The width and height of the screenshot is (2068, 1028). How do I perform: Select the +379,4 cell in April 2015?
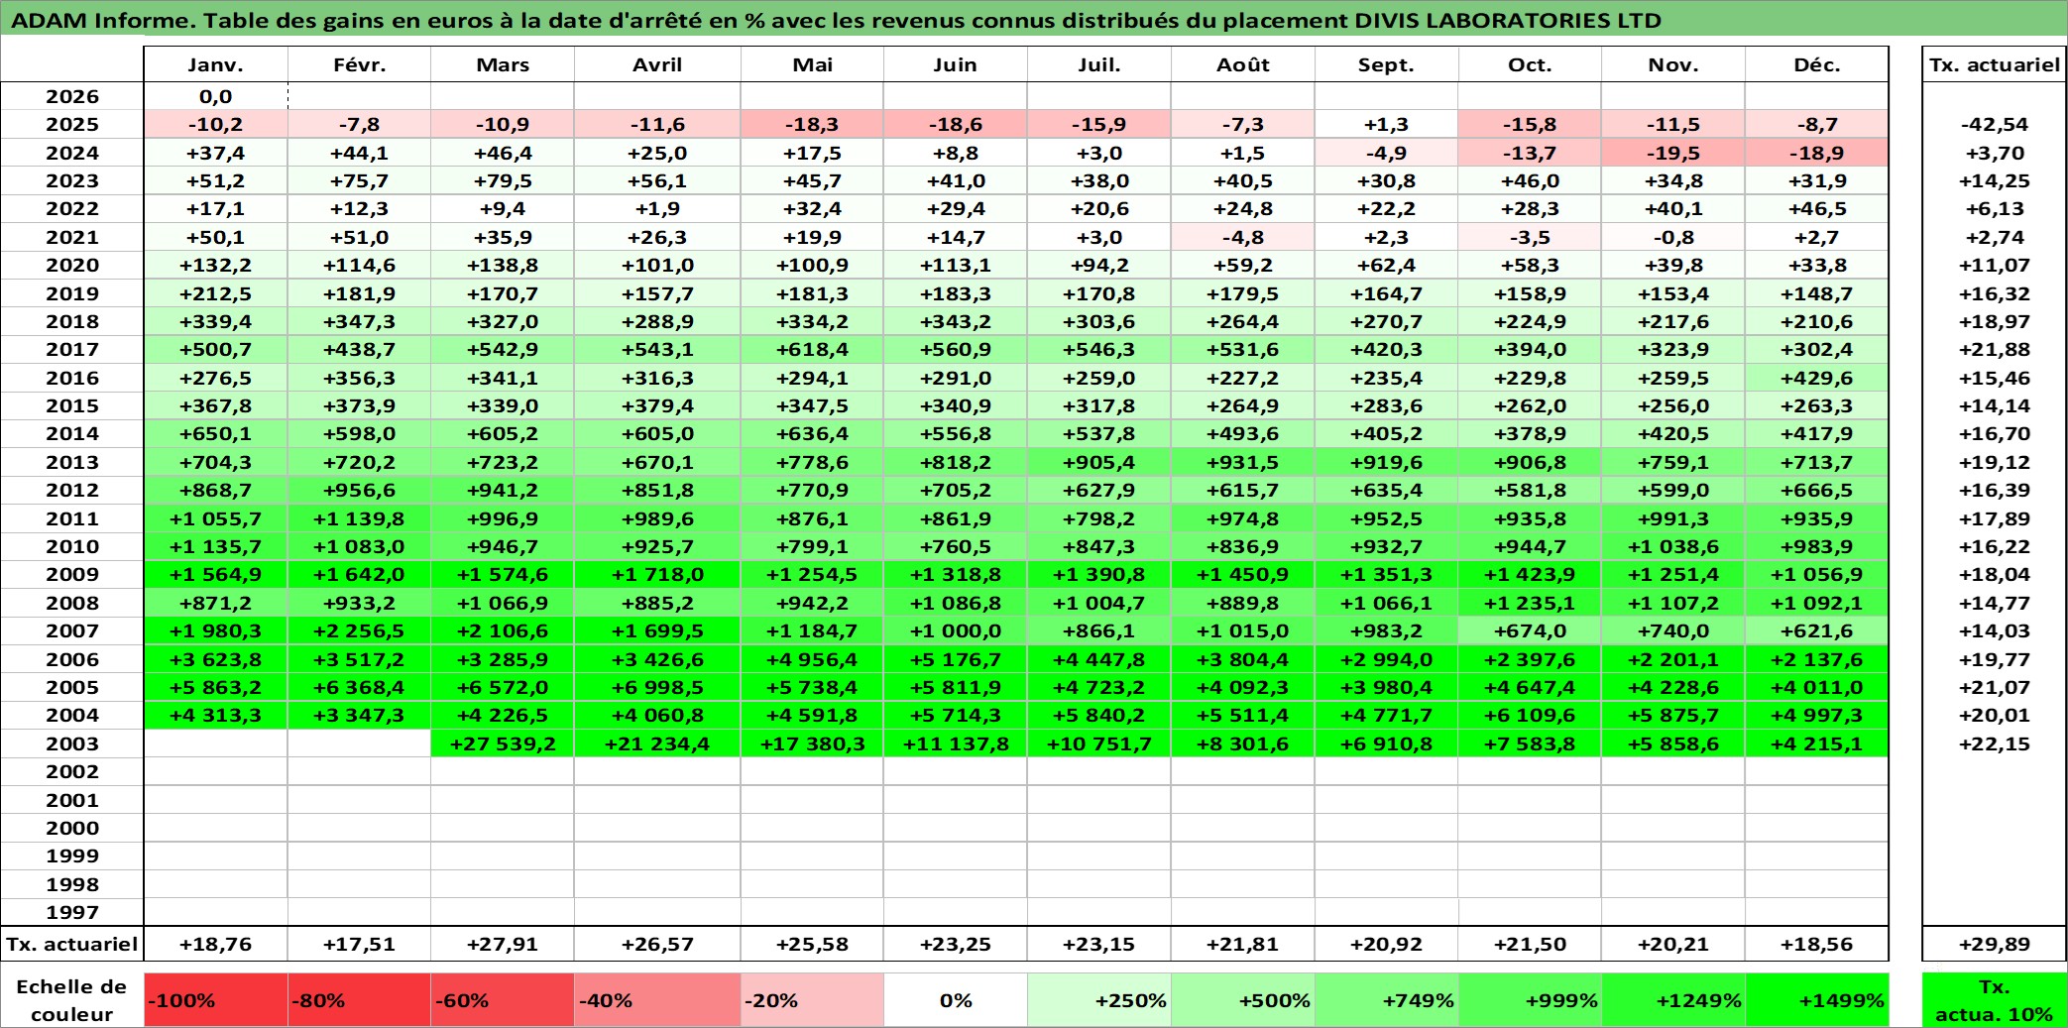click(657, 405)
